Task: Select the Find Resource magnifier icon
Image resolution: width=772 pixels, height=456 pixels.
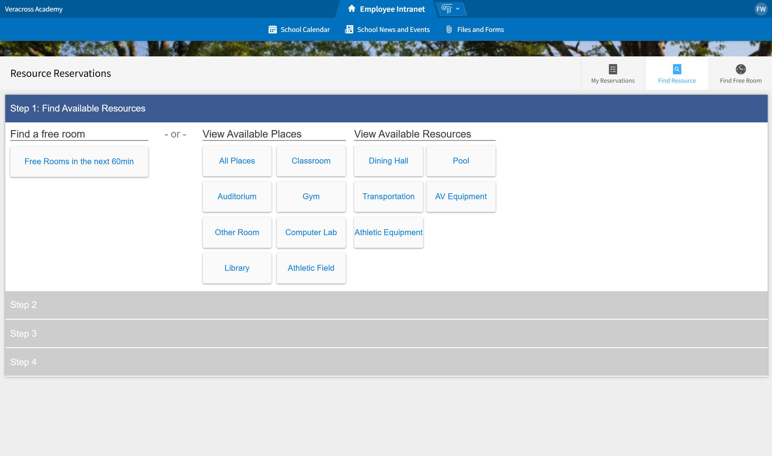Action: coord(677,69)
